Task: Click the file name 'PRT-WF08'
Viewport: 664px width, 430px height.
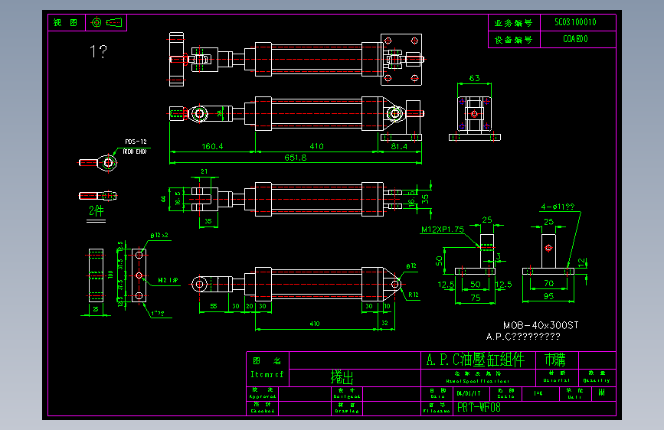Action: point(479,408)
